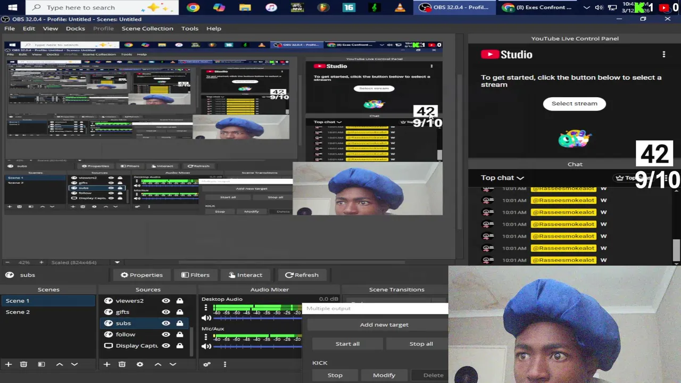Toggle visibility of viewers2 source
The height and width of the screenshot is (383, 681).
[x=166, y=301]
